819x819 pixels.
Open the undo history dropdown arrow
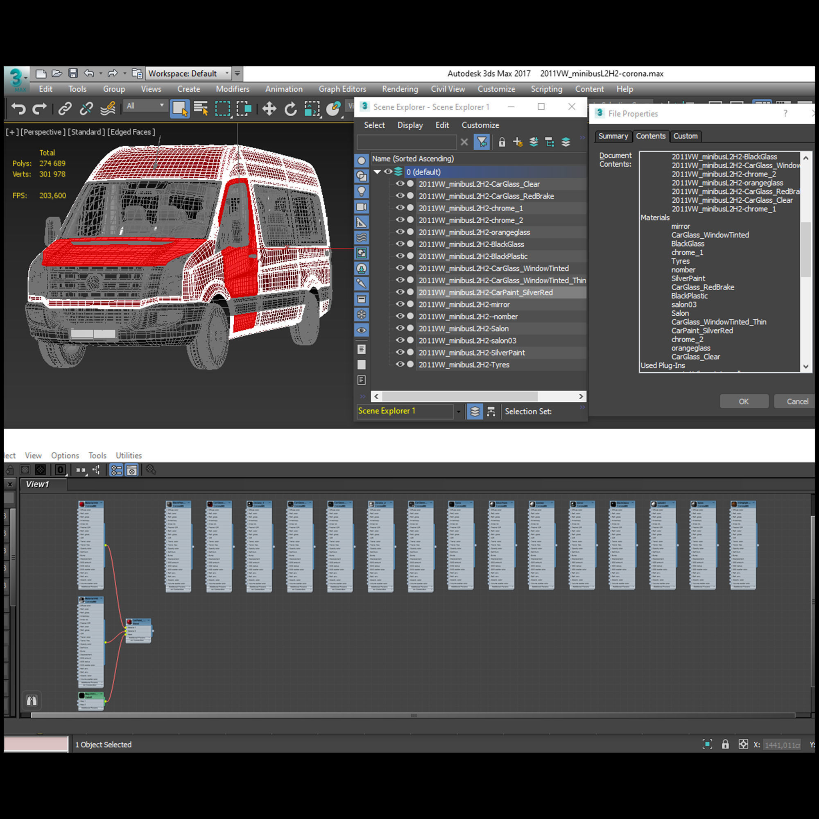pyautogui.click(x=100, y=73)
